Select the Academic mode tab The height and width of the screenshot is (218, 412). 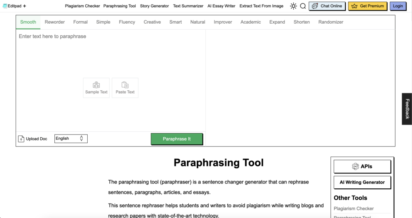tap(251, 22)
